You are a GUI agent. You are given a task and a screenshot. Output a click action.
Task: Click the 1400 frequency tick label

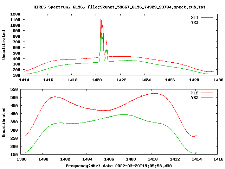(43, 159)
